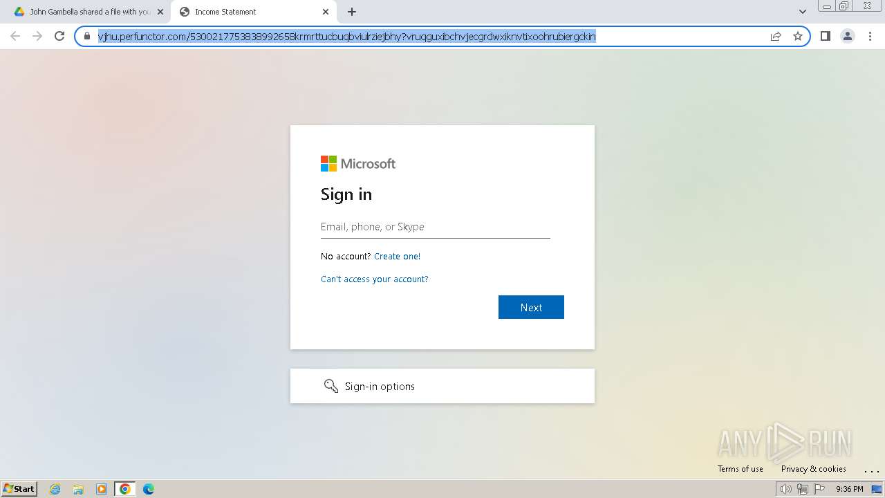
Task: Open the Windows Start menu
Action: pos(19,489)
